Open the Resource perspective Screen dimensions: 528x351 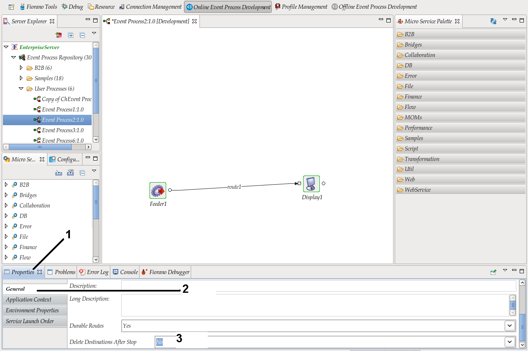coord(101,7)
